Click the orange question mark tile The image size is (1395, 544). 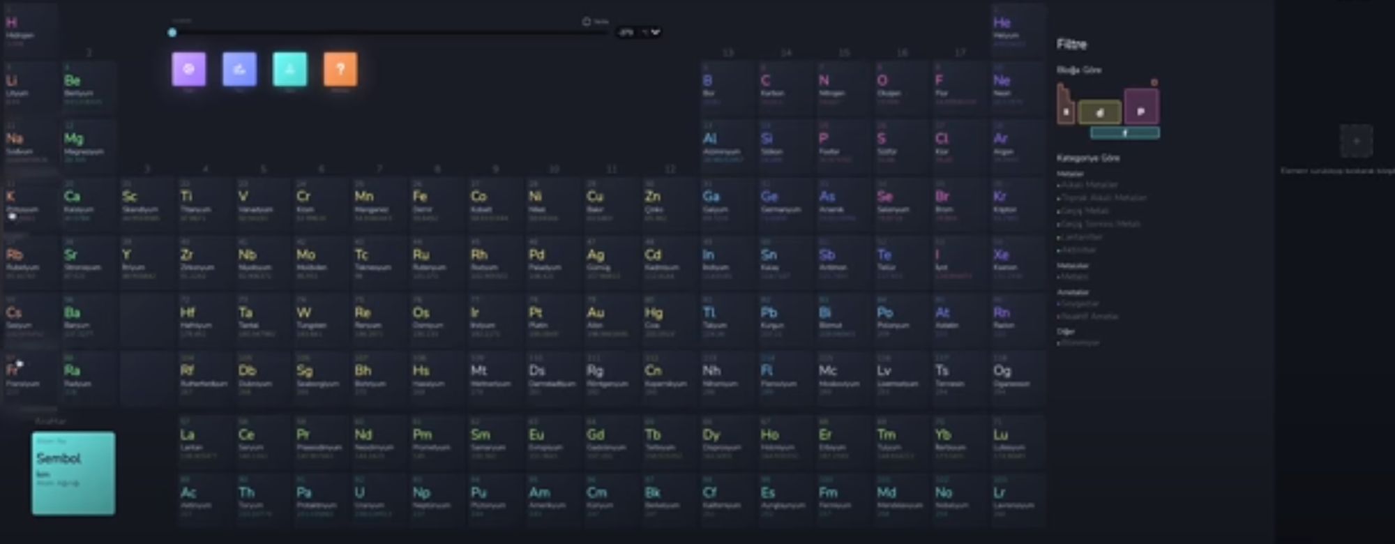pyautogui.click(x=340, y=69)
